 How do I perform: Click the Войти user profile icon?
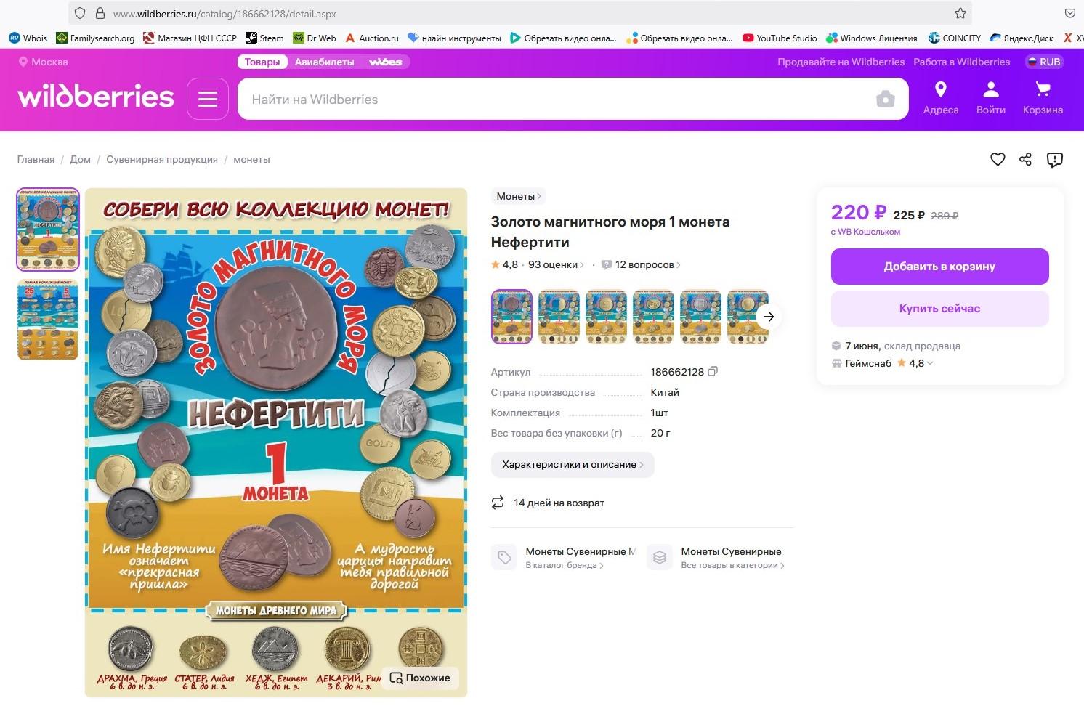coord(991,90)
